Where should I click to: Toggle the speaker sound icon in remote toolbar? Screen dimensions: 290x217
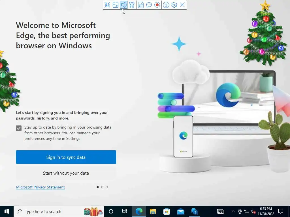tap(124, 5)
